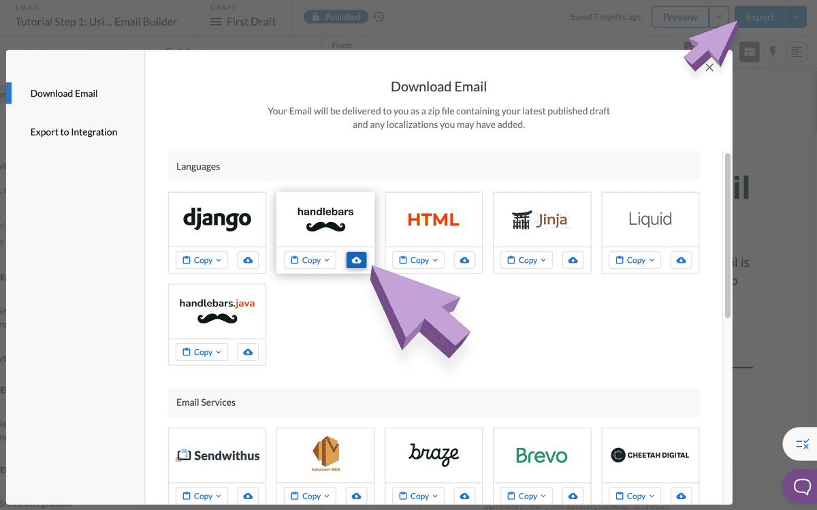Click the handlebars logo card
Viewport: 817px width, 510px height.
(x=325, y=219)
